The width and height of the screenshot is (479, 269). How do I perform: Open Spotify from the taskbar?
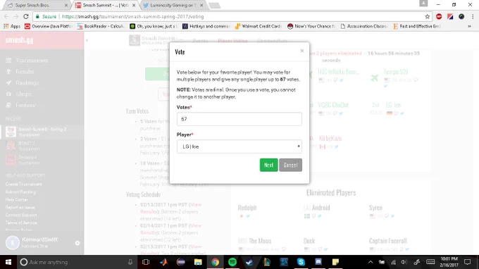coord(232,262)
